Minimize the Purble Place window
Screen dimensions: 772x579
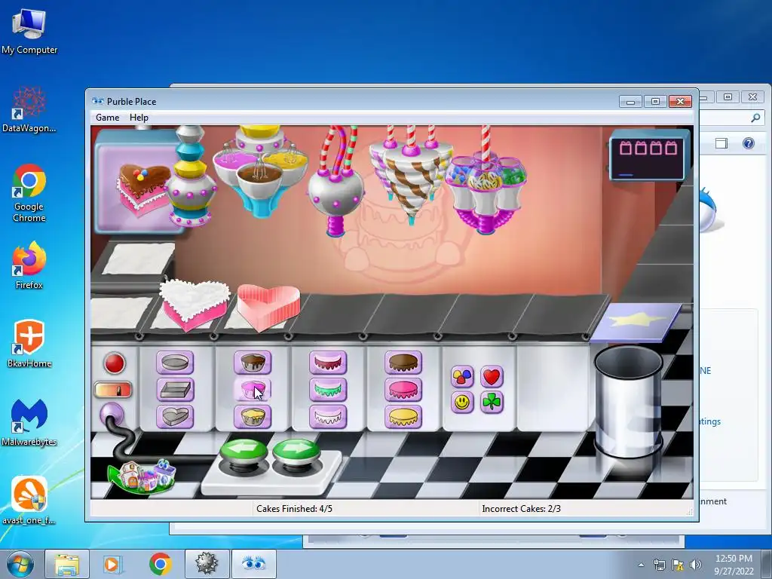pyautogui.click(x=631, y=102)
